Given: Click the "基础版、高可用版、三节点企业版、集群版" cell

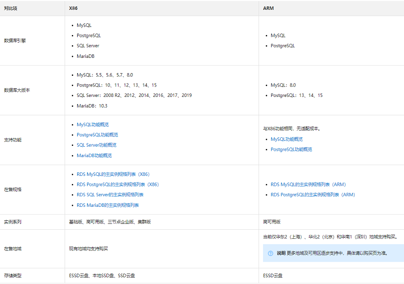Looking at the screenshot, I should (x=110, y=222).
